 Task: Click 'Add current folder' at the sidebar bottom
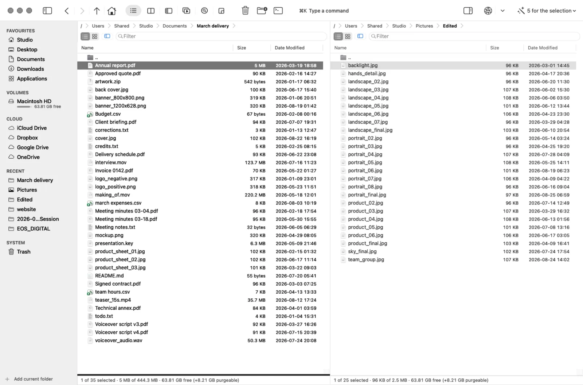29,379
